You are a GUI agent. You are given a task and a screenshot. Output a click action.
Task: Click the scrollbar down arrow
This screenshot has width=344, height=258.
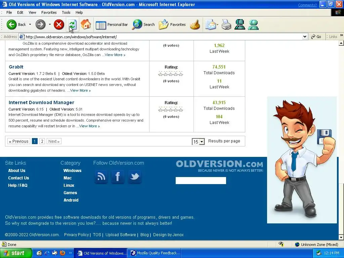coord(341,238)
